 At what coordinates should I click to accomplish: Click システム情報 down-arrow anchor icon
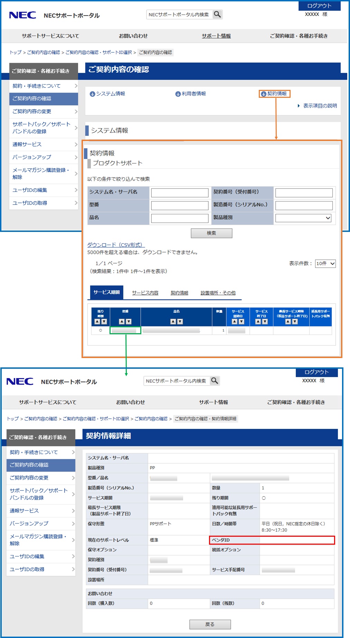(92, 94)
